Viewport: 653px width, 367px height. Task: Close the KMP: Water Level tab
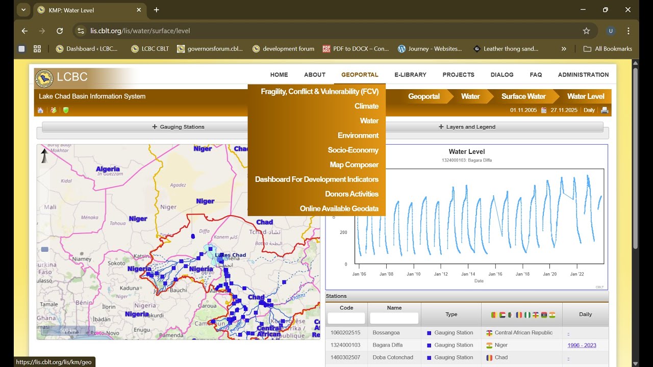139,10
